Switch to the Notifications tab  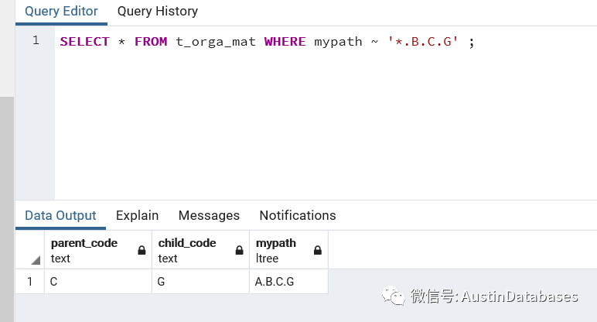pos(298,215)
